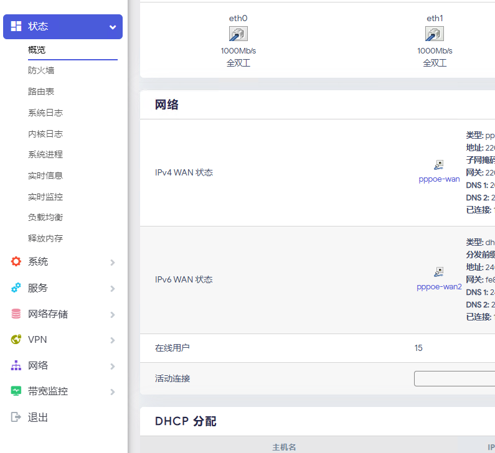This screenshot has width=495, height=453.
Task: Open the 系统进程 page
Action: (x=45, y=154)
